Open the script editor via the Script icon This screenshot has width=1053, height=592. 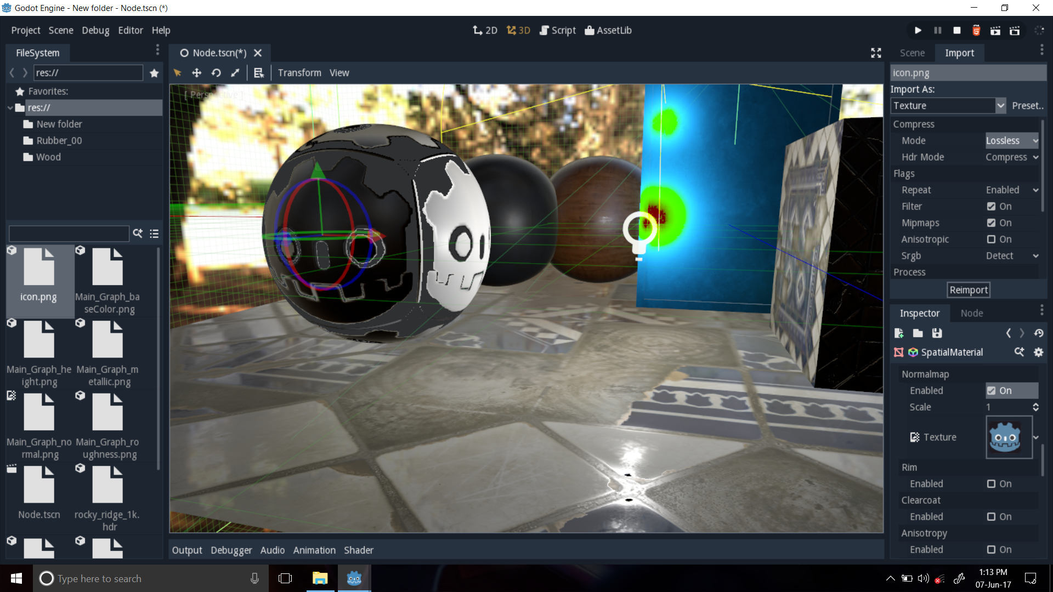[x=557, y=30]
